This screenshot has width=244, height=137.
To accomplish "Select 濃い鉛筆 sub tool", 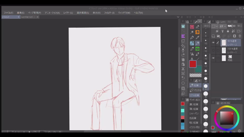I will [194, 104].
